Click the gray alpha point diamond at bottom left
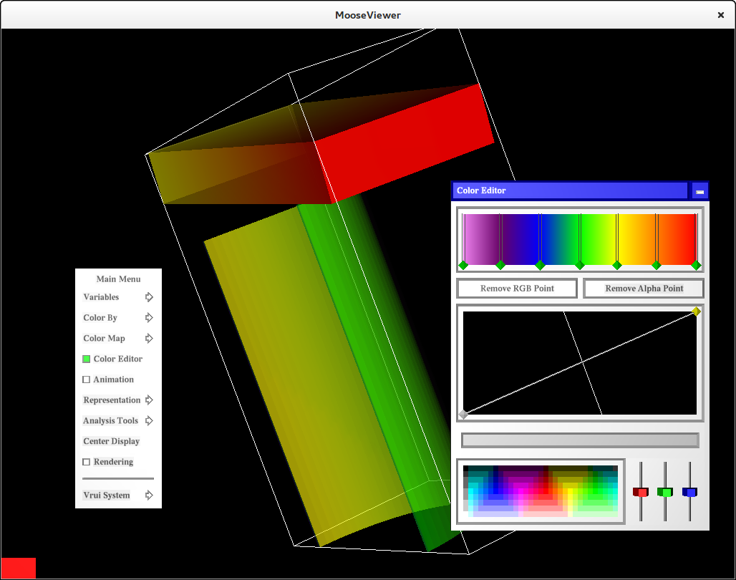 tap(463, 414)
